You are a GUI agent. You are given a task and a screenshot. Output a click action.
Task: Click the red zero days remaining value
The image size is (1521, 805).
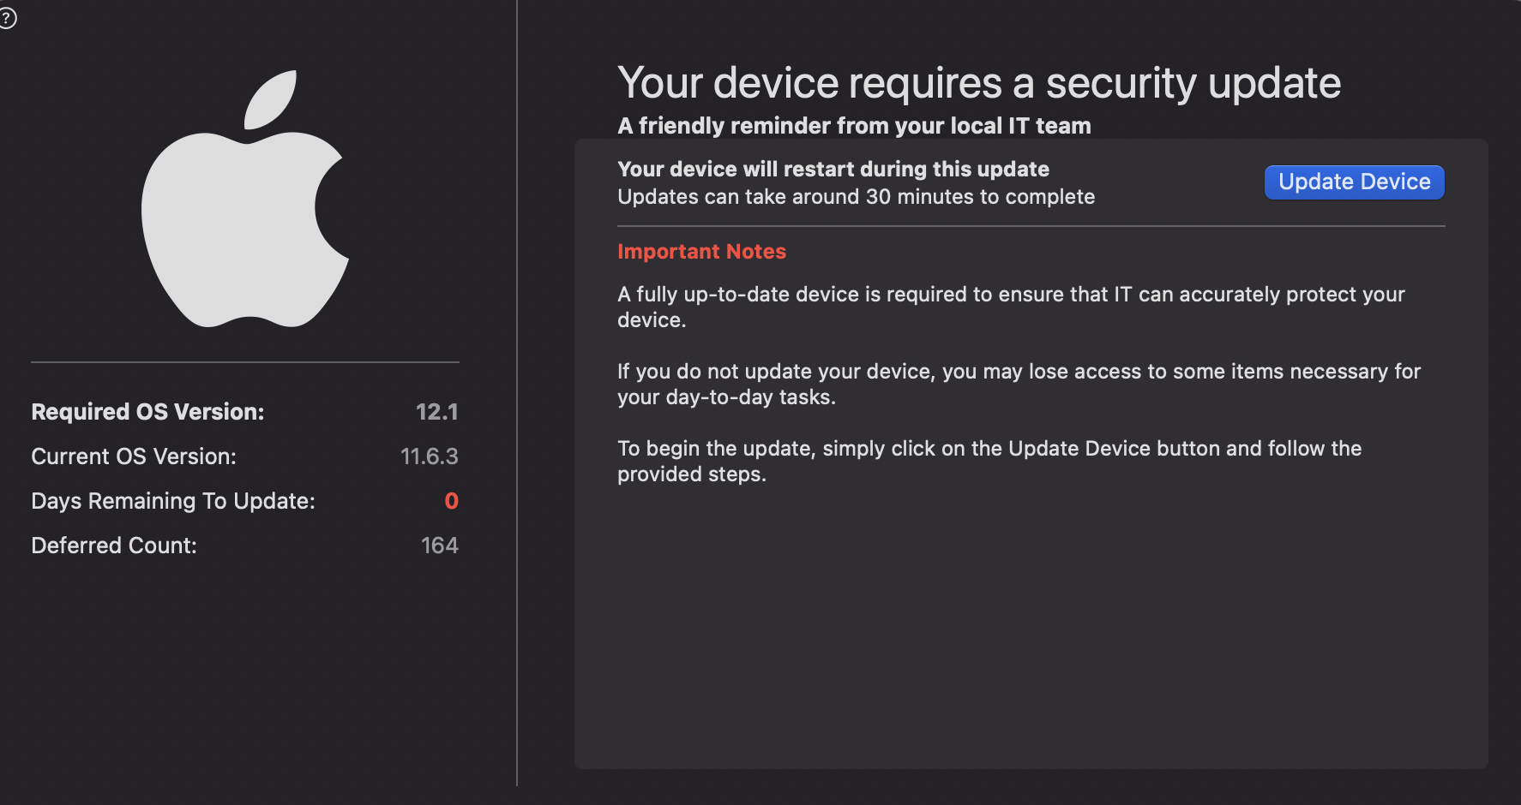[452, 501]
